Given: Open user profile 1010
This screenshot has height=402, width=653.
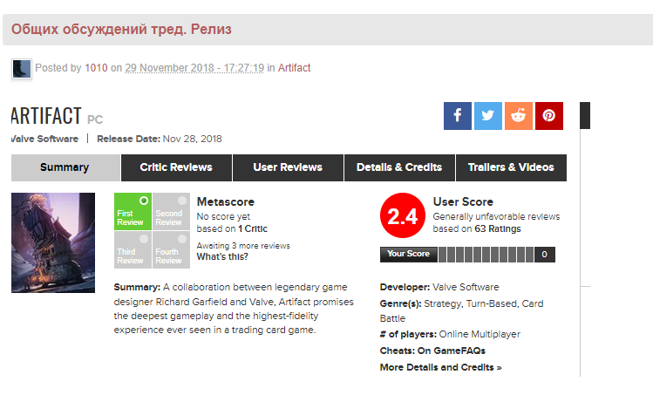Looking at the screenshot, I should coord(96,68).
